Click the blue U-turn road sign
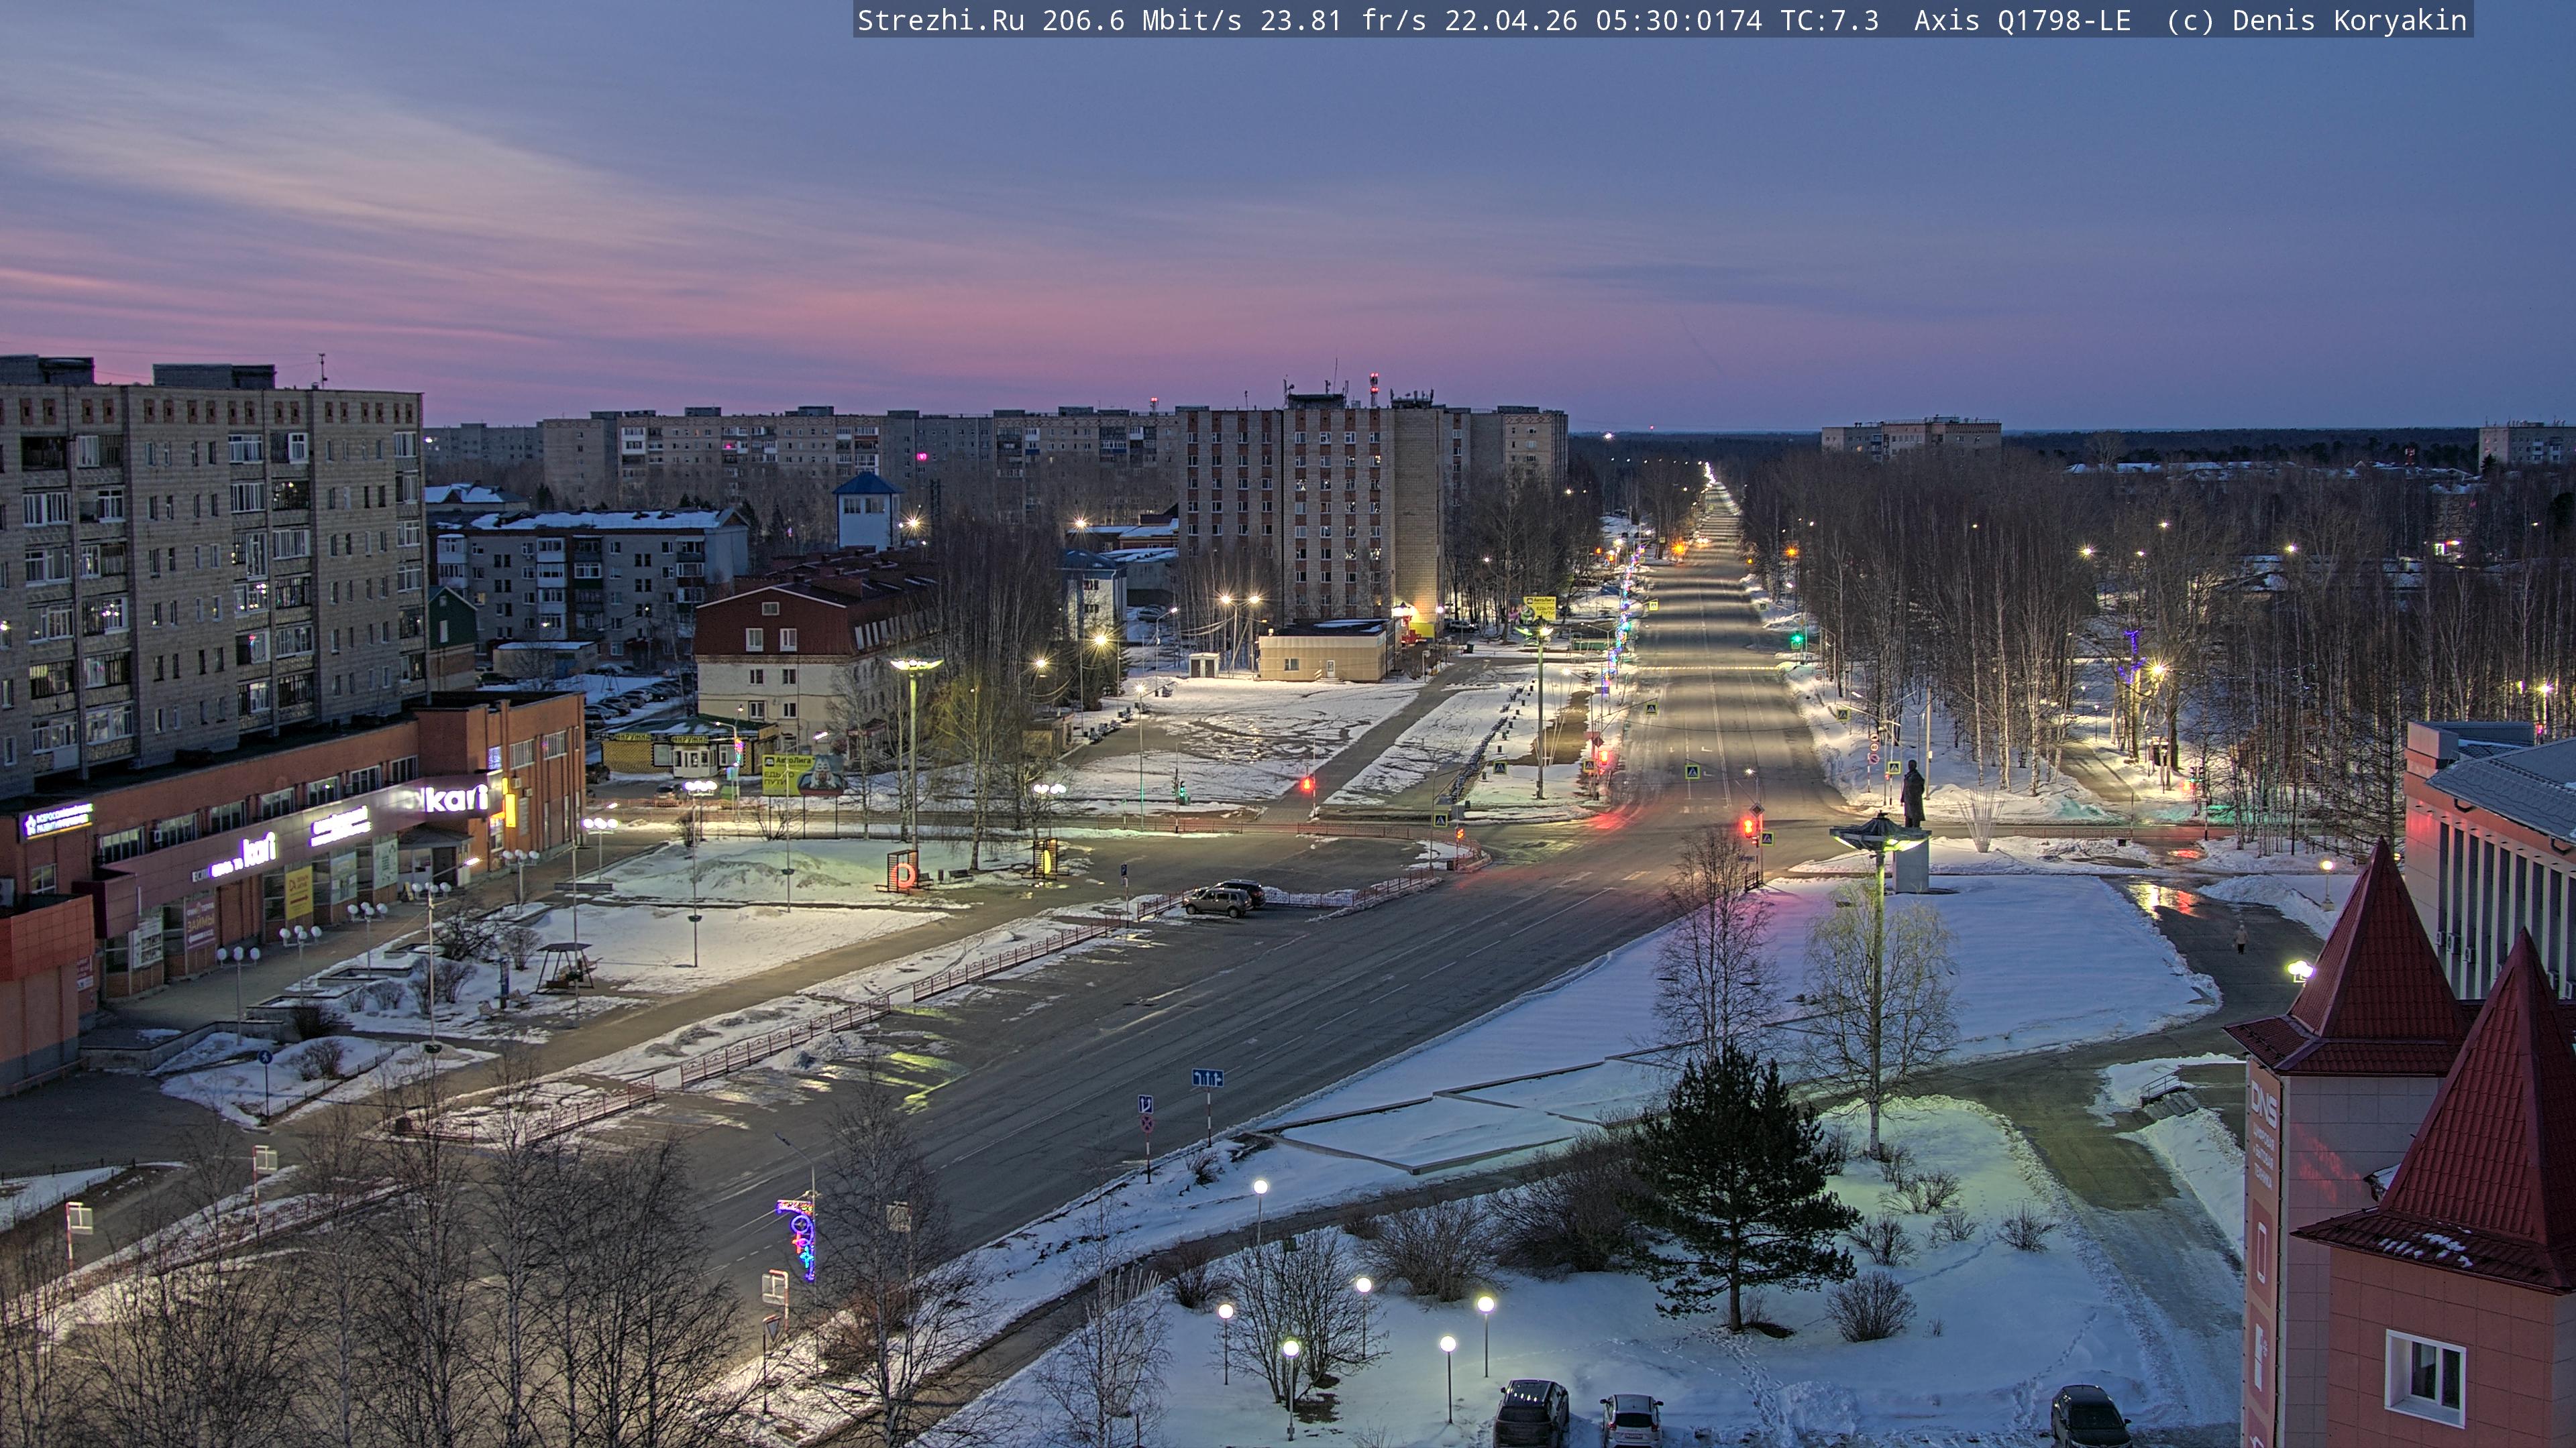Viewport: 2576px width, 1448px height. tap(1146, 1104)
